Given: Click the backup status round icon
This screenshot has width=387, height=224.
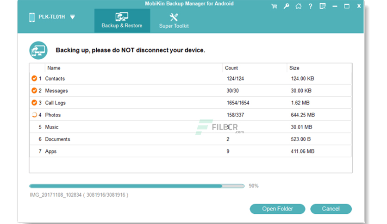Looking at the screenshot, I should pos(38,50).
